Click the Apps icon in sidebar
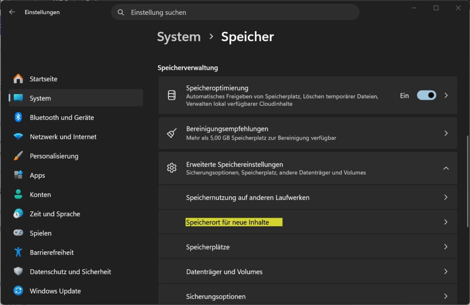Image resolution: width=470 pixels, height=305 pixels. (18, 175)
